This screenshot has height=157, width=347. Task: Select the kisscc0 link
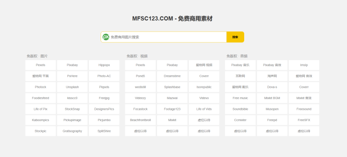tap(72, 98)
